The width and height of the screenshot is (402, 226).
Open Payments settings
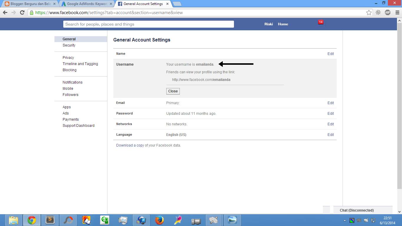pyautogui.click(x=71, y=119)
